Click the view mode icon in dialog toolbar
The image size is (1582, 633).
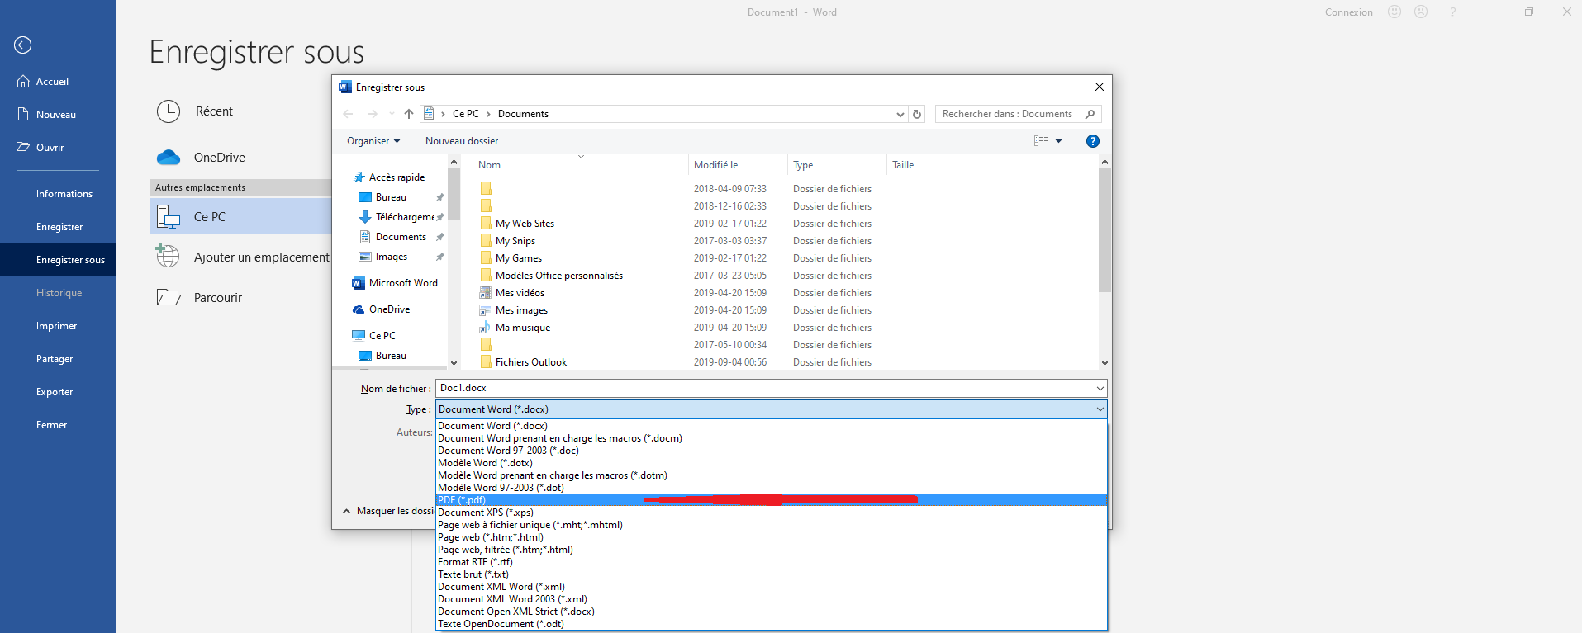pyautogui.click(x=1041, y=141)
